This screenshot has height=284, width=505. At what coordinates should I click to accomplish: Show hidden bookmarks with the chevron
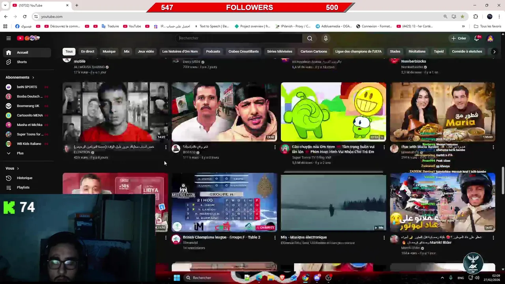[x=463, y=26]
